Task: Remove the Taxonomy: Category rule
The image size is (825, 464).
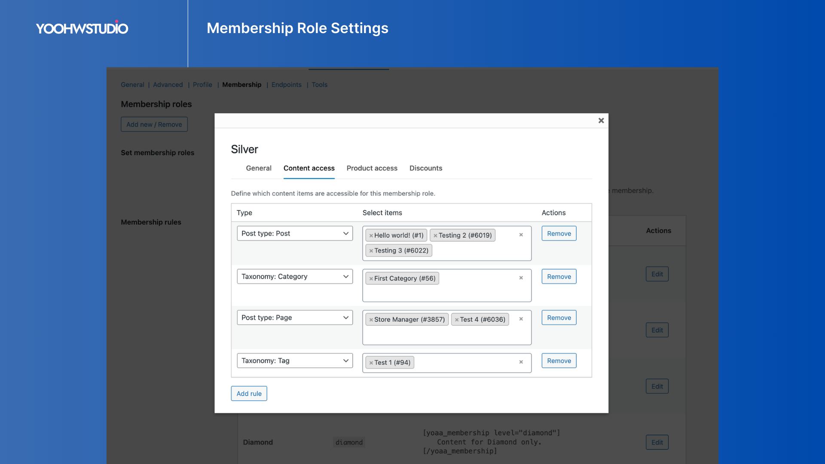Action: tap(559, 277)
